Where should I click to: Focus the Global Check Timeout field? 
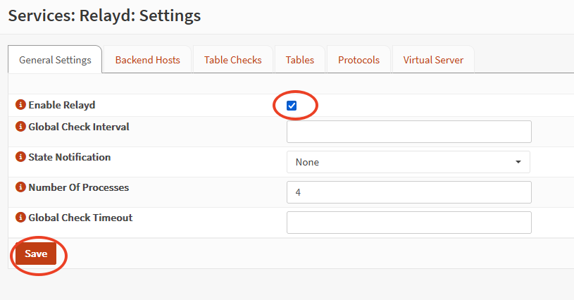click(408, 223)
